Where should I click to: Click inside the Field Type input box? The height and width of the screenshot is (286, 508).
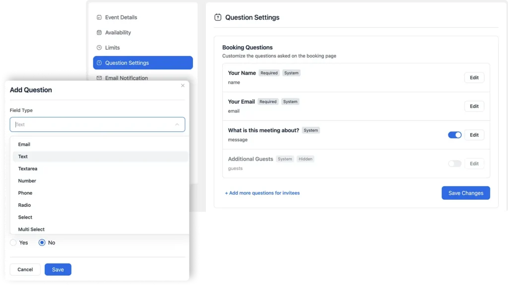point(89,124)
